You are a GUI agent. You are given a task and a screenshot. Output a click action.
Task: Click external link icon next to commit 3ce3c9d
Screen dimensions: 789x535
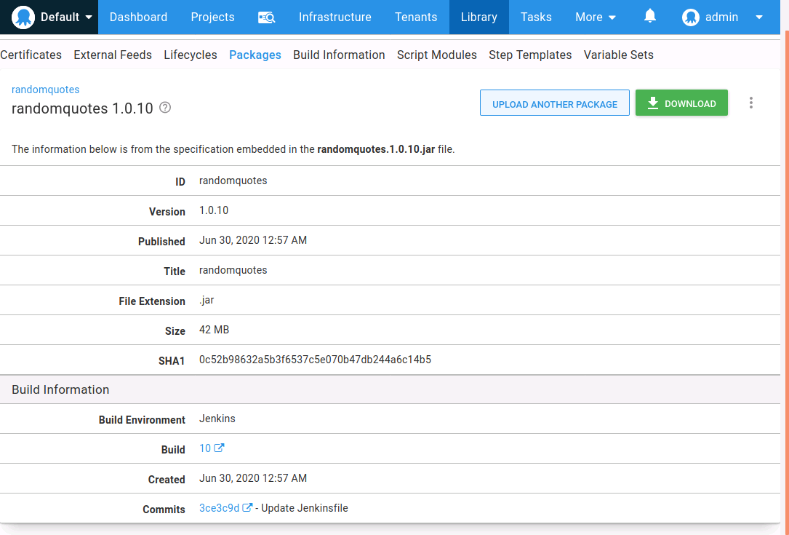click(248, 508)
